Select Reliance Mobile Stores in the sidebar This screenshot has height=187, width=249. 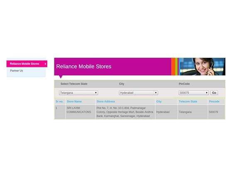(24, 64)
